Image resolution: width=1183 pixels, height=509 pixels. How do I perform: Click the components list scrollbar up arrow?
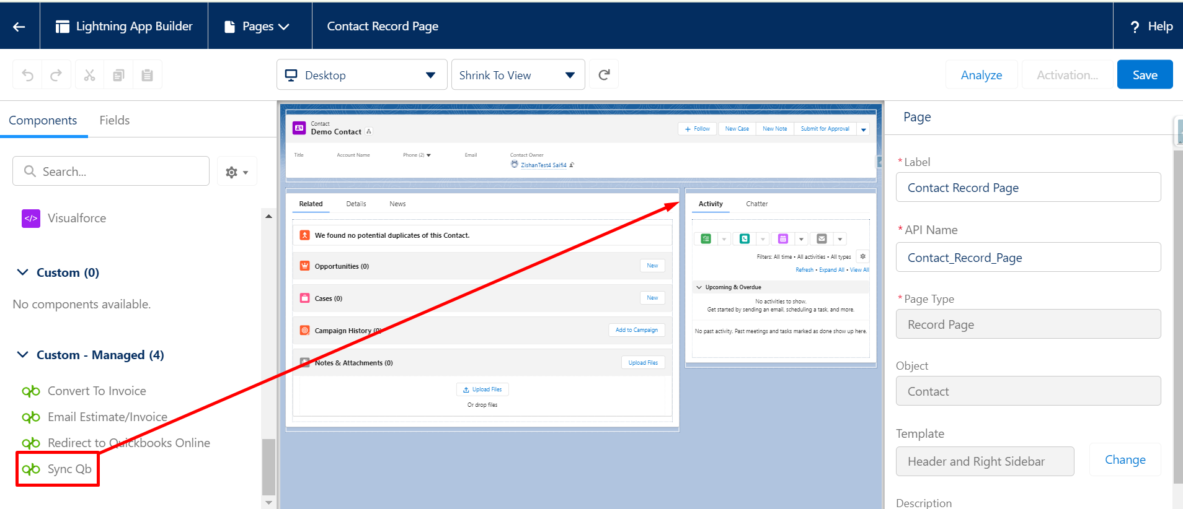tap(268, 216)
